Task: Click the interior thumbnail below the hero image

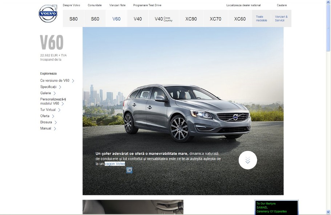Action: pyautogui.click(x=133, y=207)
